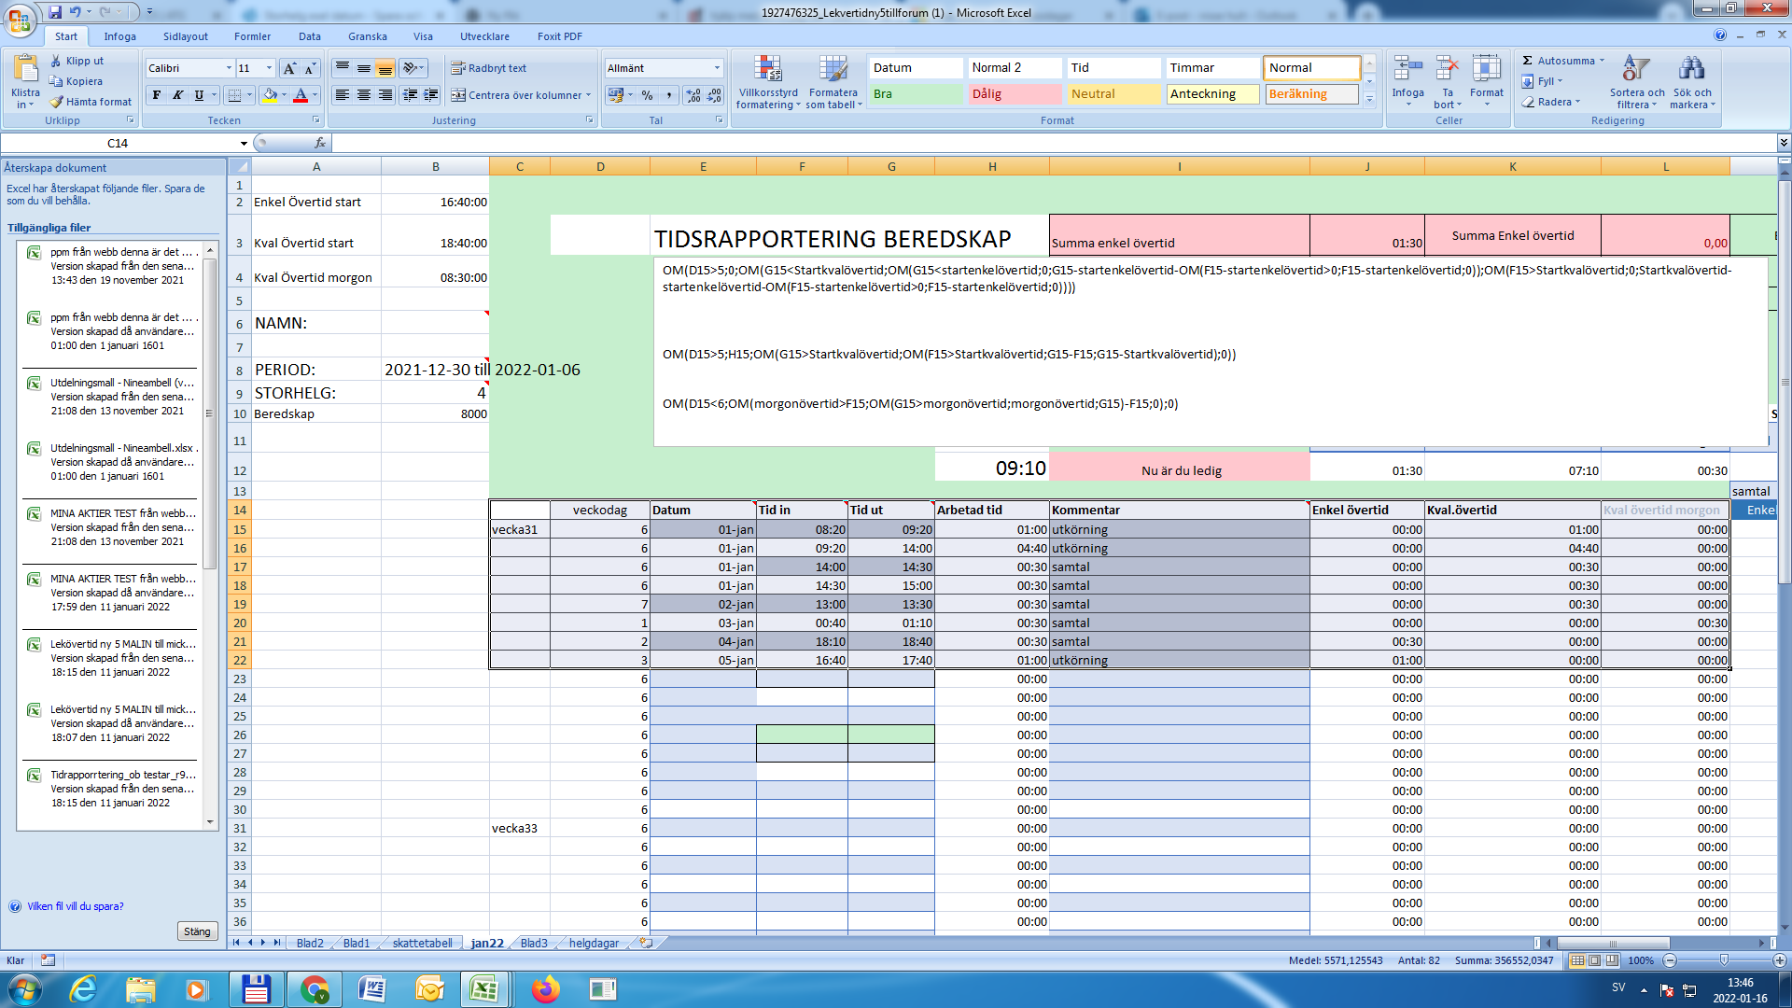Toggle Radbryt text wrap
1792x1008 pixels.
[489, 68]
